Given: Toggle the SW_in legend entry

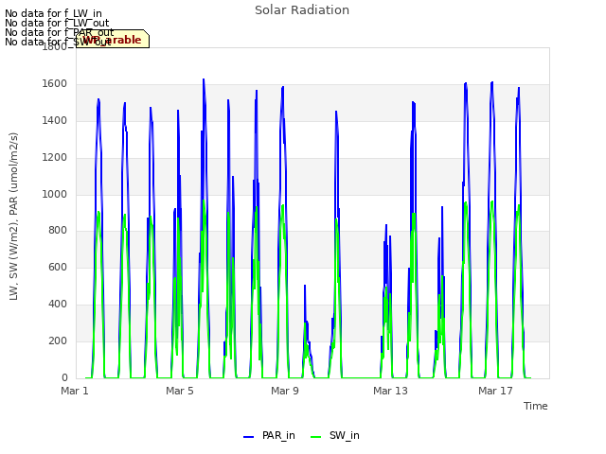Looking at the screenshot, I should [x=335, y=435].
